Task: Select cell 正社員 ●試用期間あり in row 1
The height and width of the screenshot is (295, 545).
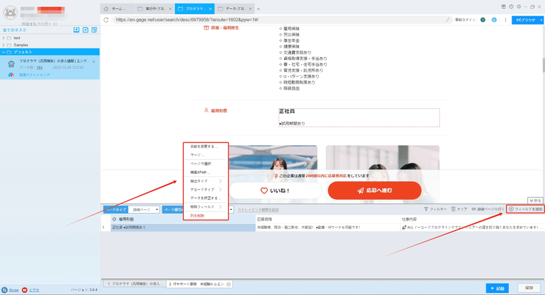Action: tap(183, 228)
